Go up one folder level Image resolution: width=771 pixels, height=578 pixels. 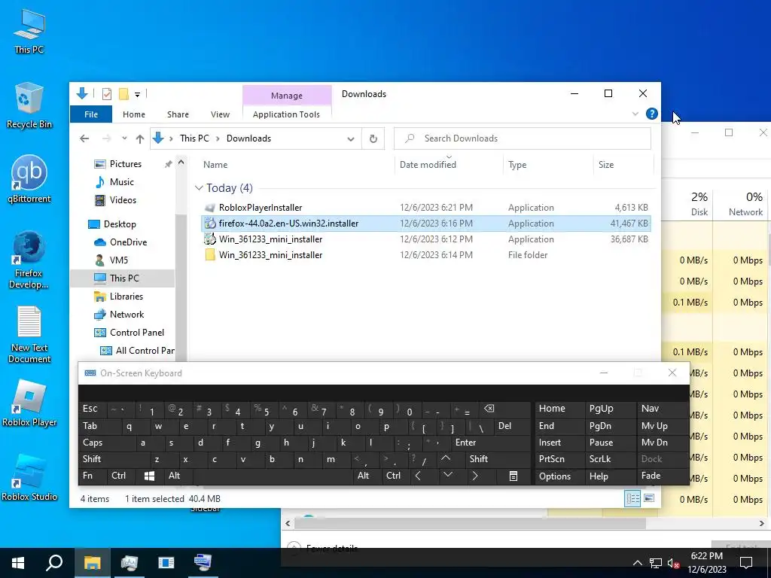139,138
